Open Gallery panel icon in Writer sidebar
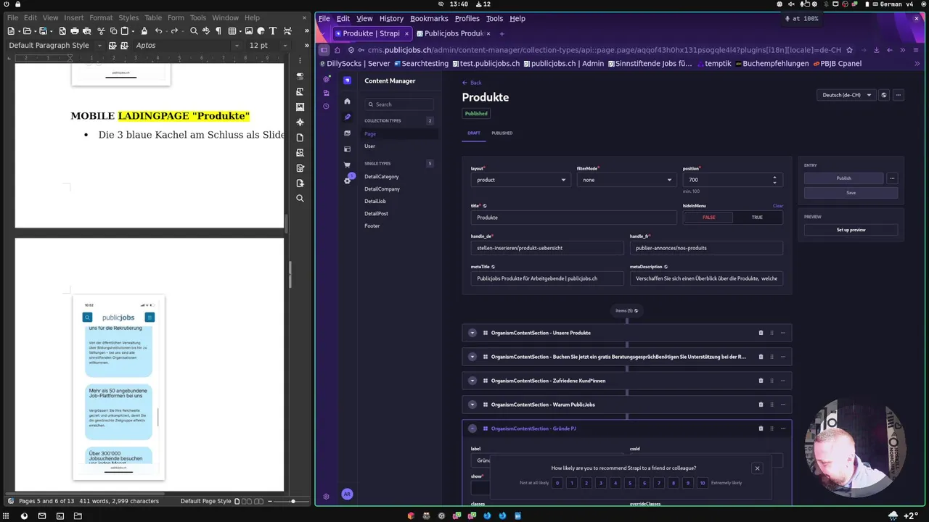Screen dimensions: 929x522 coord(300,107)
